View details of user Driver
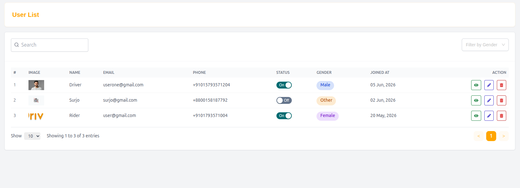520x188 pixels. point(476,85)
